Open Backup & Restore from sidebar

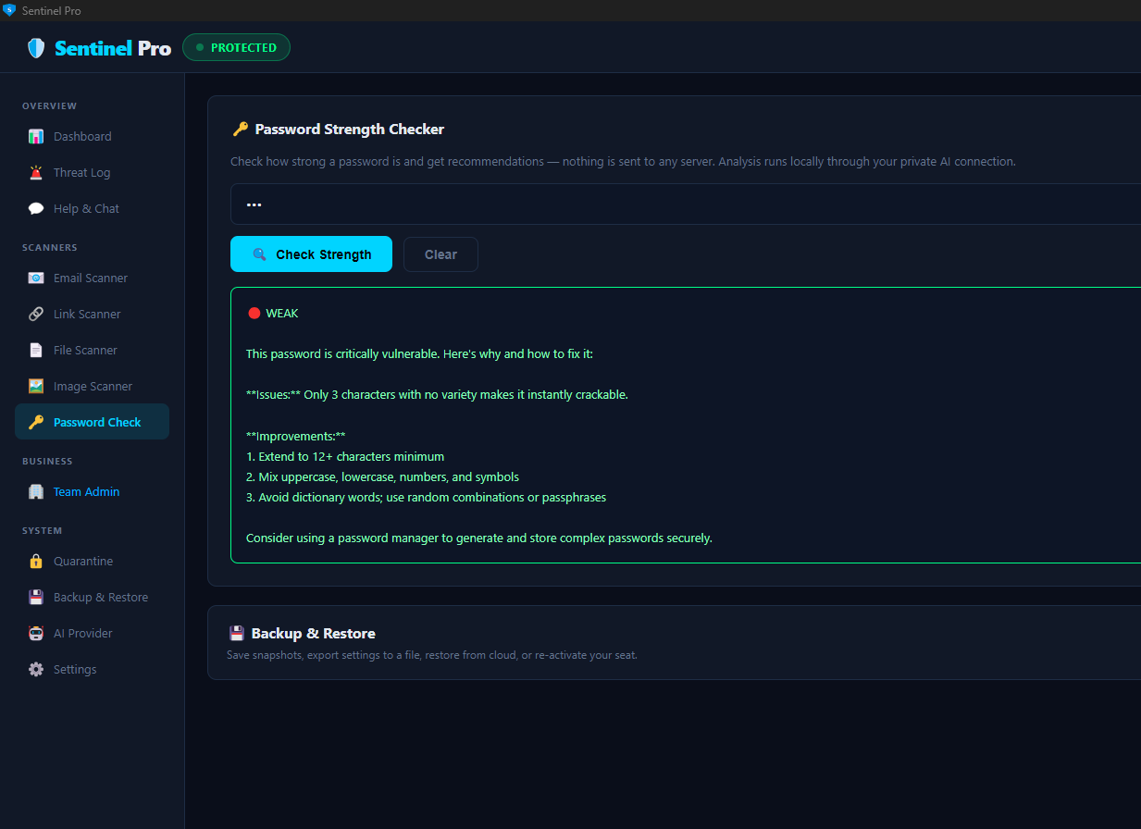(x=92, y=597)
